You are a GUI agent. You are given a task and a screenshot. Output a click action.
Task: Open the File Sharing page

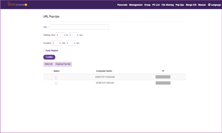(x=168, y=5)
